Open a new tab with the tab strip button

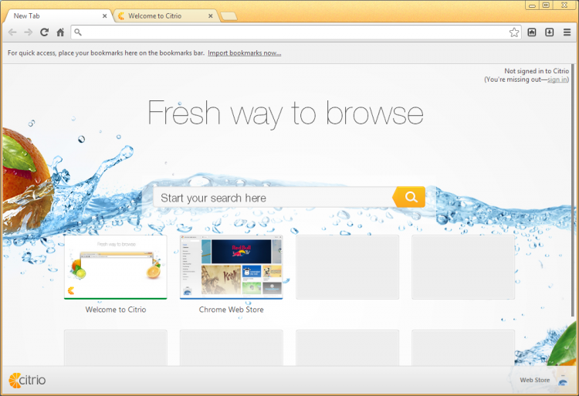(229, 16)
